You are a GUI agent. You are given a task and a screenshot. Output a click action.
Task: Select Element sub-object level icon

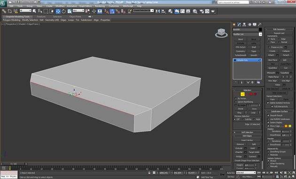255,94
